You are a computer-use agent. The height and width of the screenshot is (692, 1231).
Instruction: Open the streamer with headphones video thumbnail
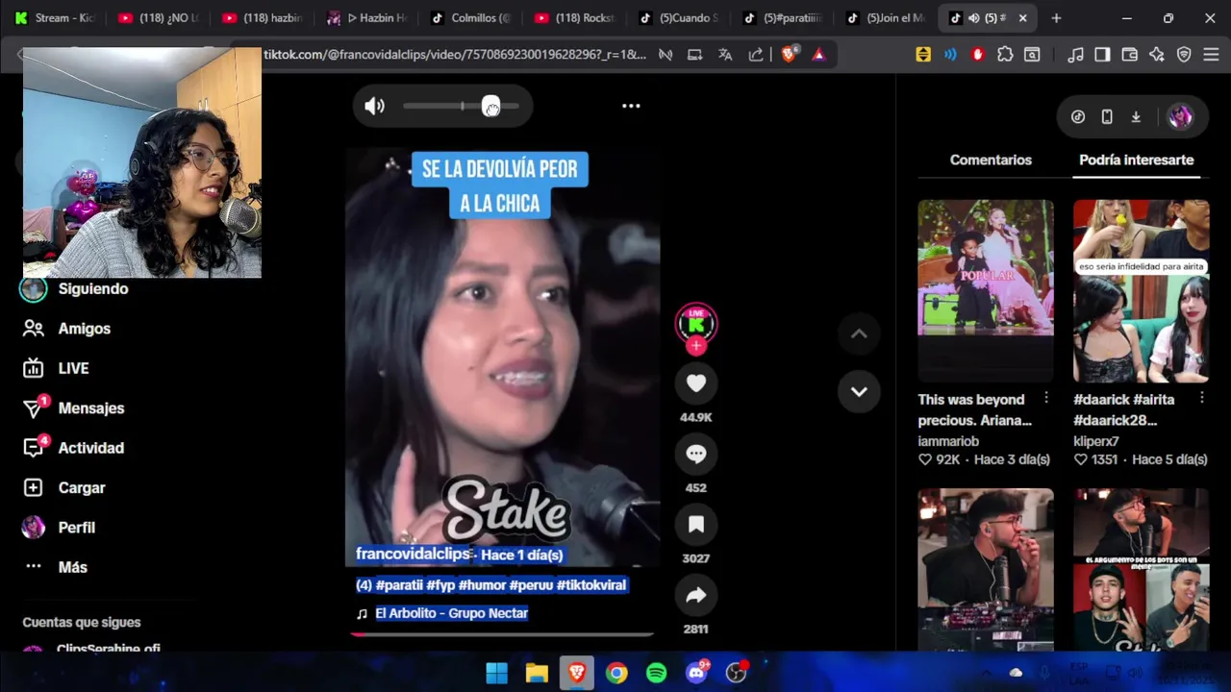pos(985,569)
